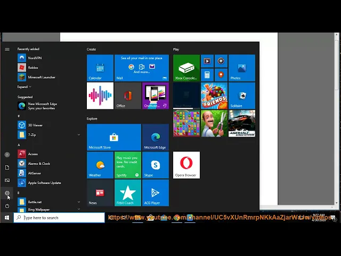Open the Asphalt Street Storm tile
Screen dimensions: 341x256
pos(242,123)
